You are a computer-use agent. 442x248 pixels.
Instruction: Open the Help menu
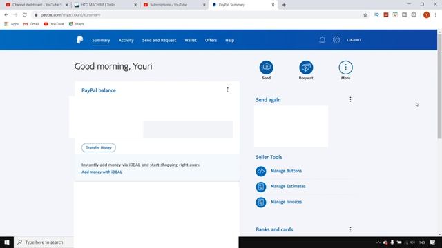tap(229, 40)
